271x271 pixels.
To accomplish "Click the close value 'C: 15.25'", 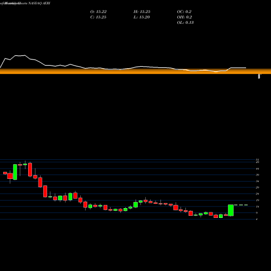I will click(98, 17).
